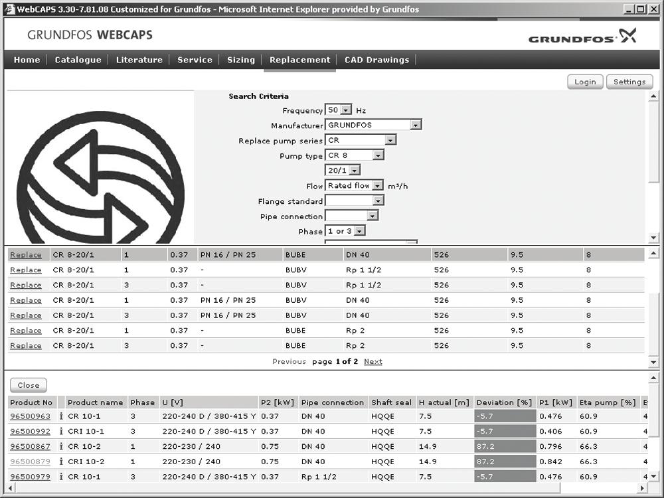
Task: Open the Flange standard dropdown
Action: click(378, 201)
